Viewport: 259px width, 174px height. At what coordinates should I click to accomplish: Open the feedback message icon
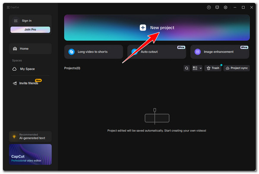pos(217,7)
